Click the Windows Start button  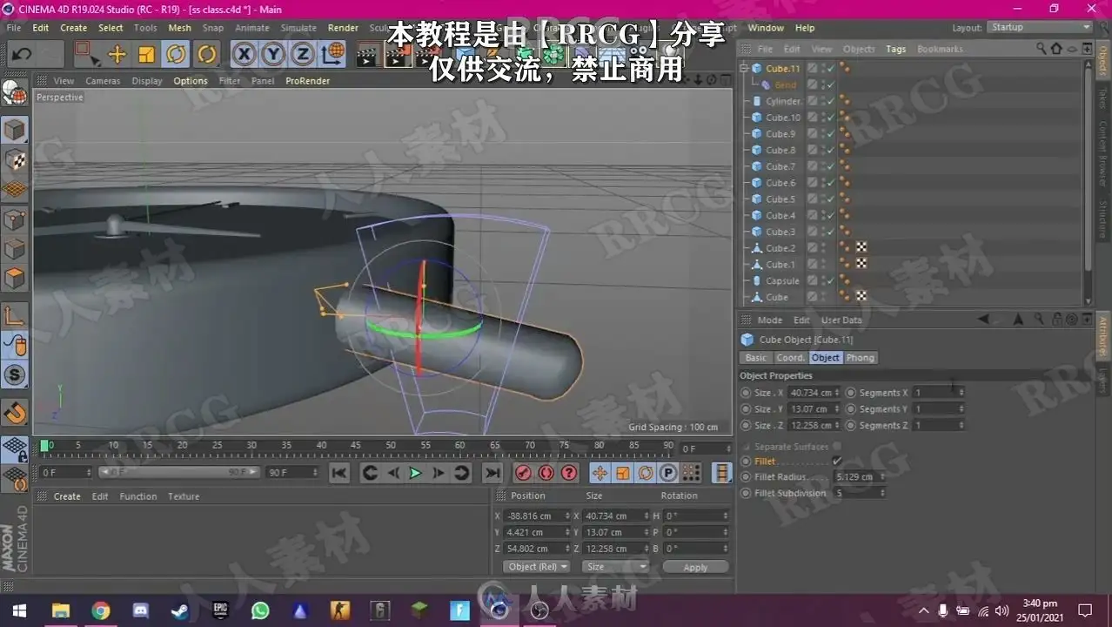click(19, 610)
